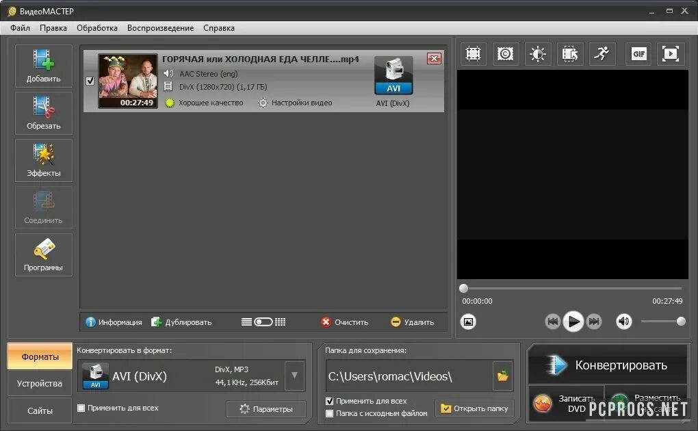Viewport: 698px width, 431px height.
Task: Create a GIF with the GIF icon
Action: pyautogui.click(x=638, y=54)
